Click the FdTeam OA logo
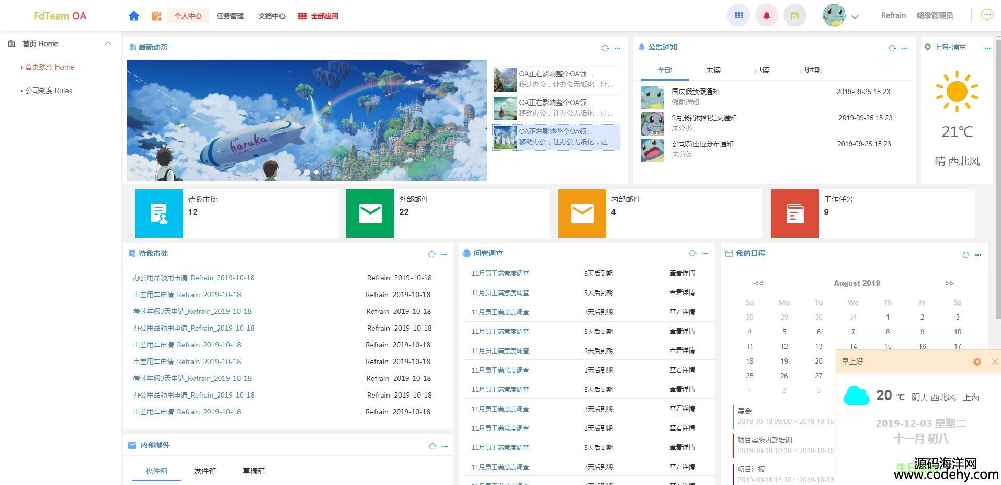This screenshot has width=1001, height=485. pos(60,16)
